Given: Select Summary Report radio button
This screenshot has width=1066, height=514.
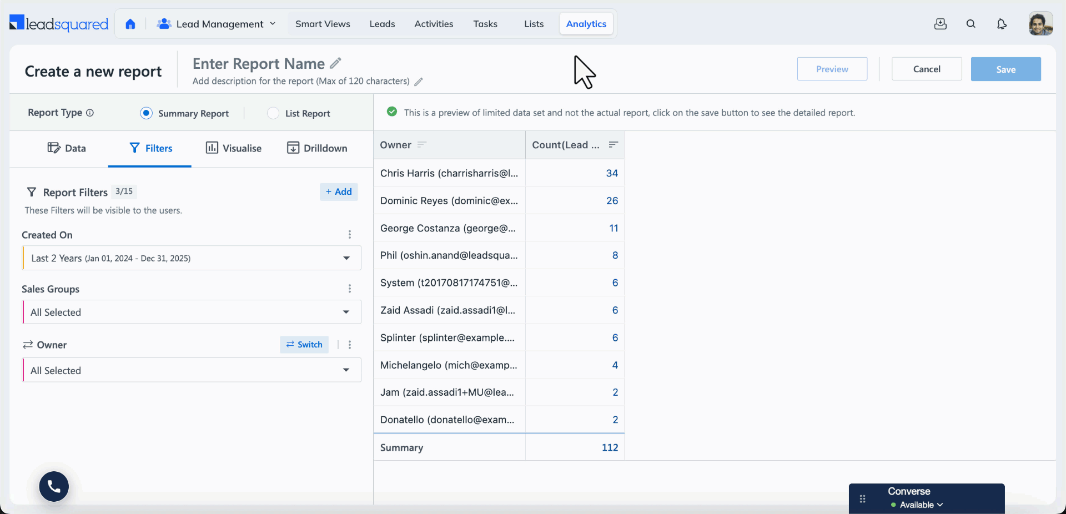Looking at the screenshot, I should (x=146, y=113).
